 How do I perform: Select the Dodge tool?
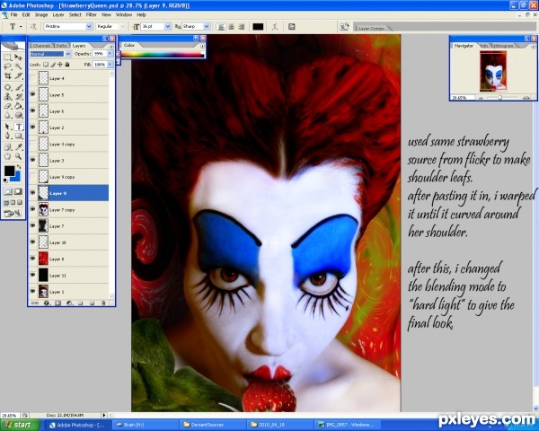[x=18, y=115]
